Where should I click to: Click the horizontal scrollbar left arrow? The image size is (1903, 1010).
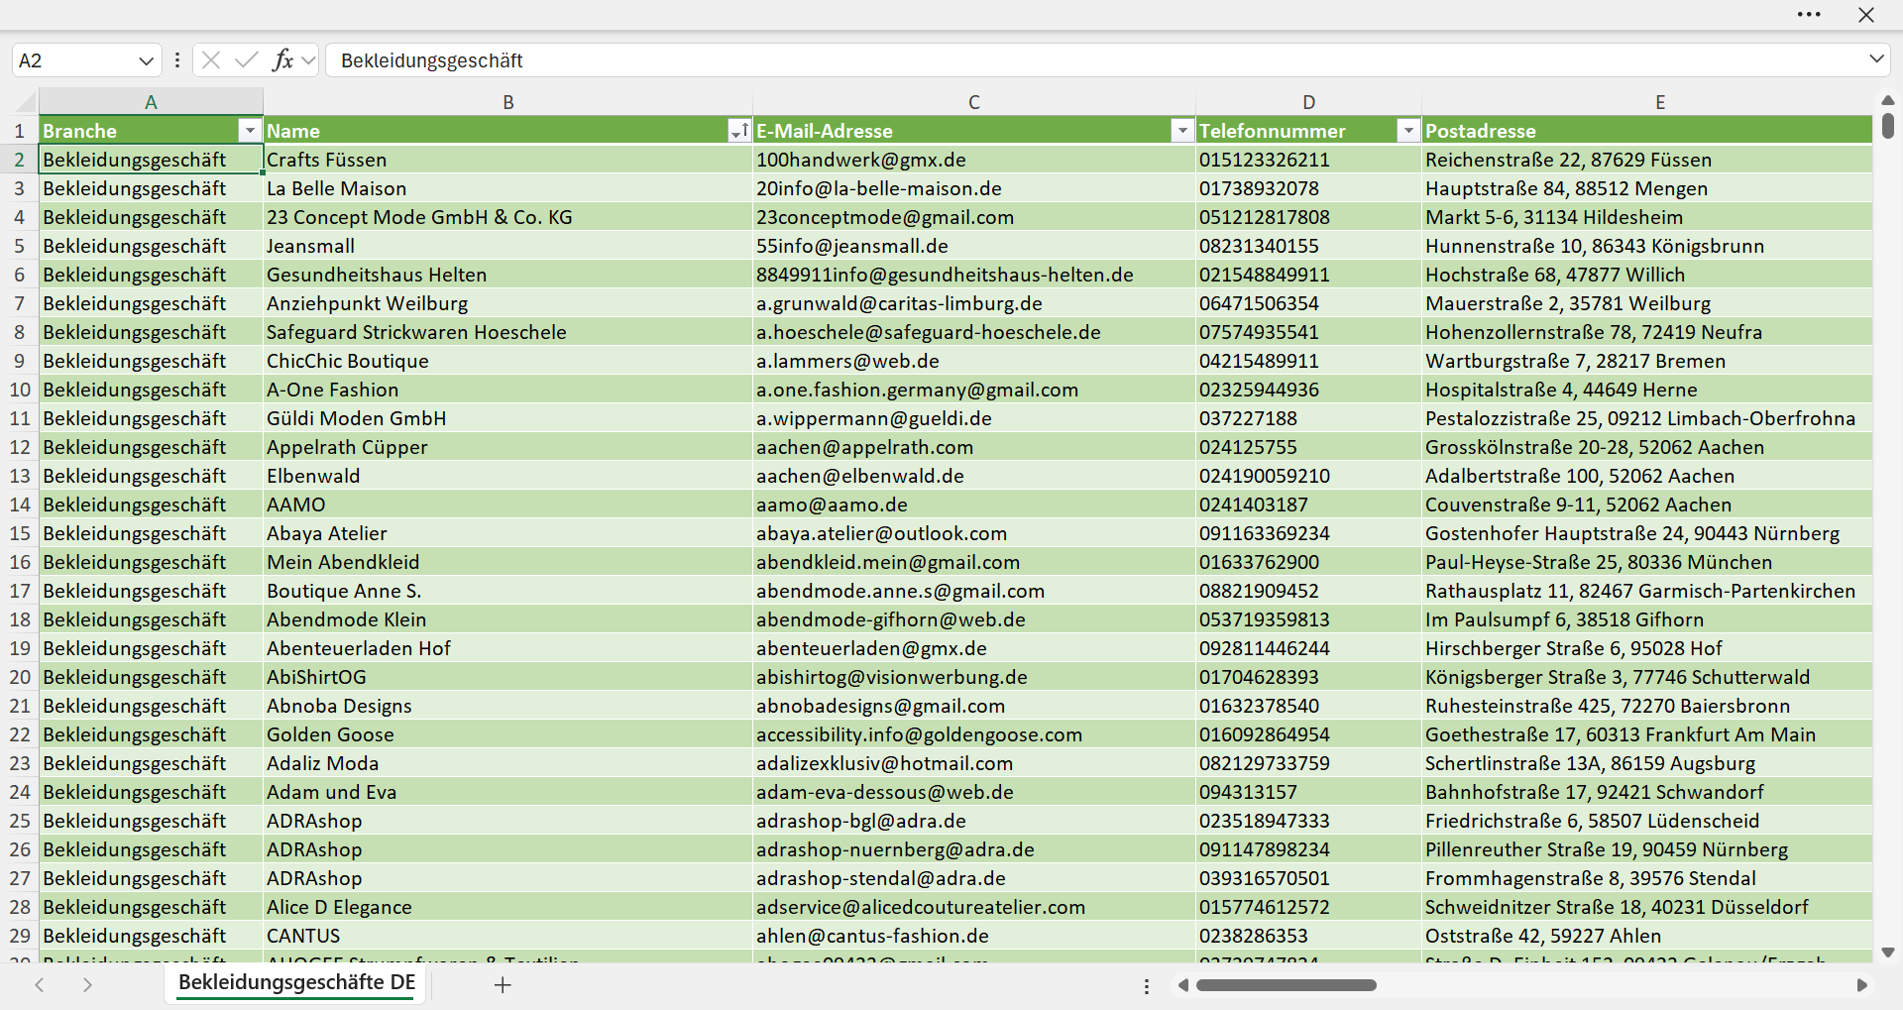pos(1182,985)
